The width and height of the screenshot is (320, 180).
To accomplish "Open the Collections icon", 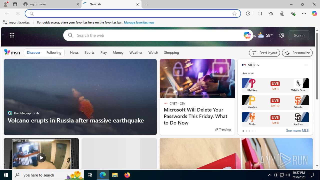I will (x=282, y=13).
